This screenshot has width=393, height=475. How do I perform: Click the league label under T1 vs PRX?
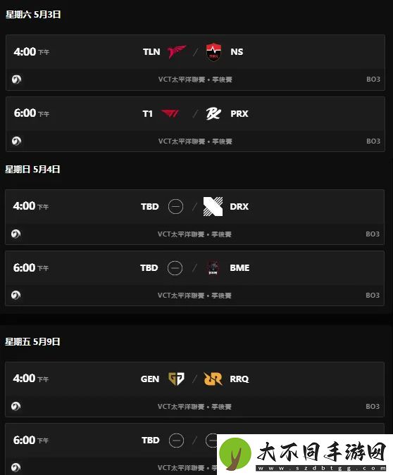click(x=195, y=141)
